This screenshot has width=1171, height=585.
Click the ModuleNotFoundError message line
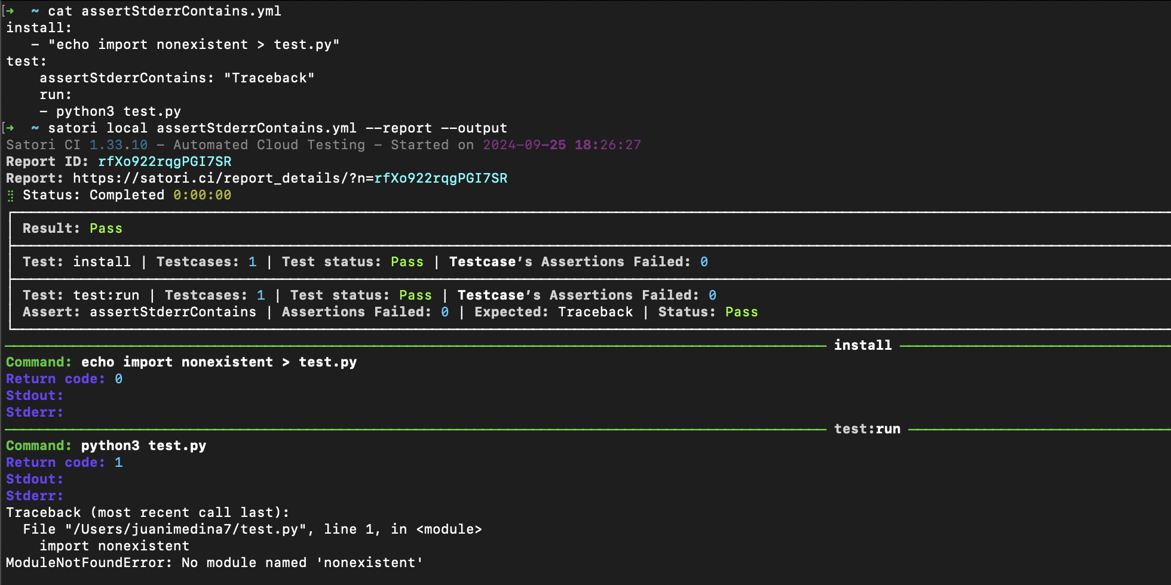(214, 563)
